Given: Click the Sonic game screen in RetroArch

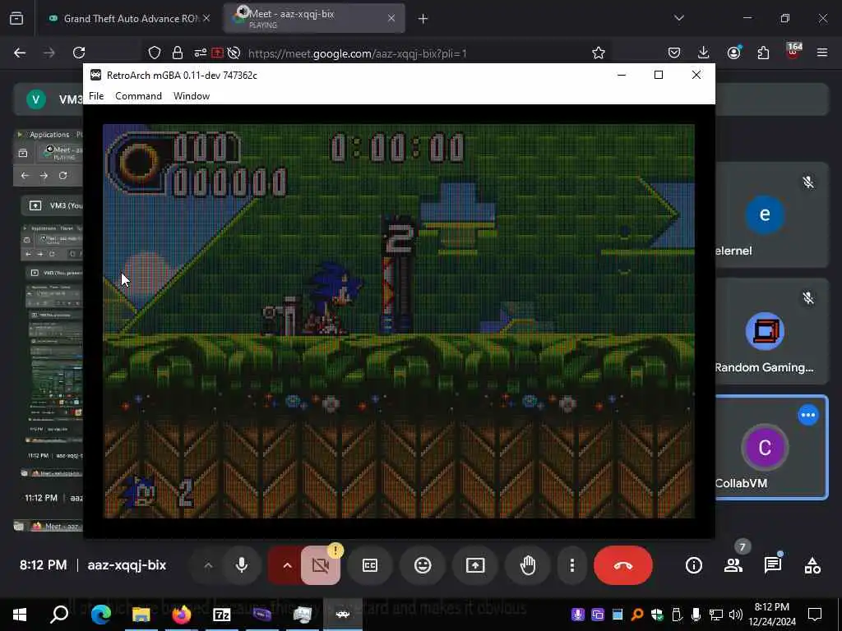Looking at the screenshot, I should (399, 321).
